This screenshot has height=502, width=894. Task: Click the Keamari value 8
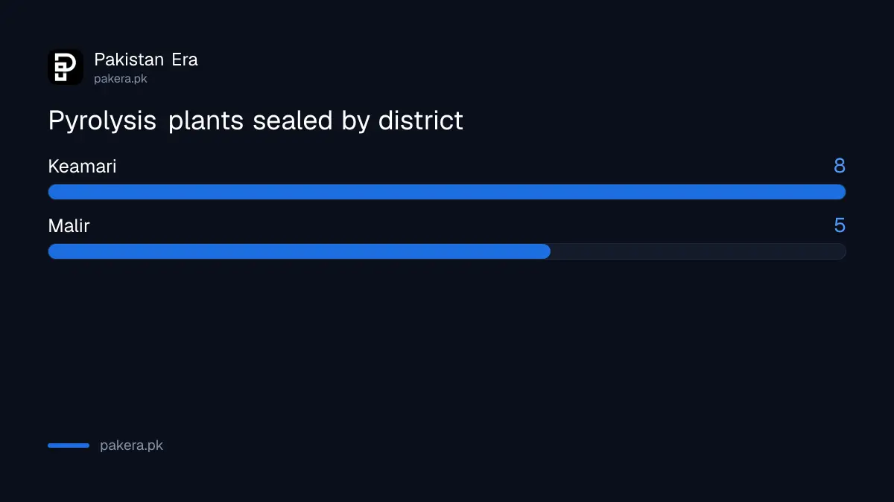pyautogui.click(x=840, y=166)
